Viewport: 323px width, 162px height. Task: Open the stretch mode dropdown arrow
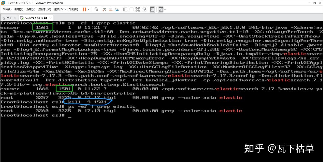coord(165,9)
